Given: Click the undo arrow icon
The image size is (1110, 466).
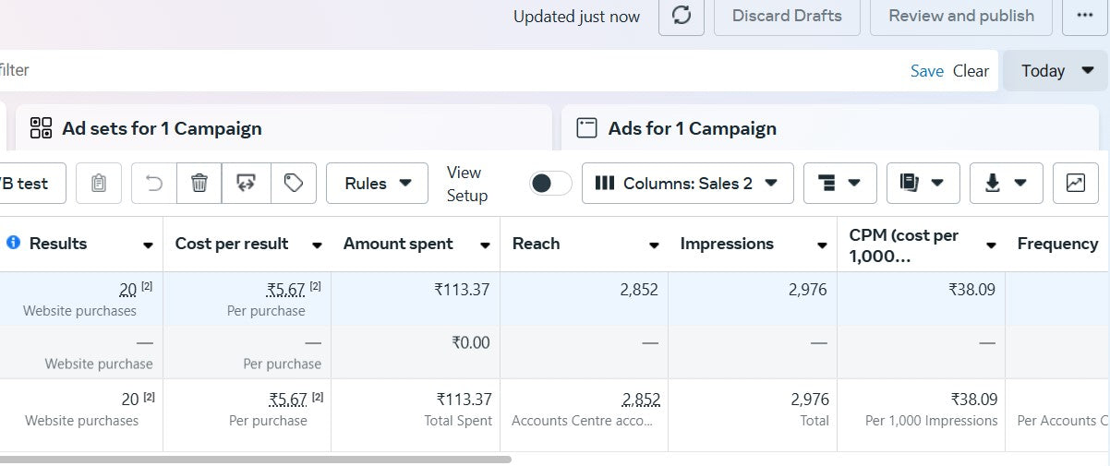Looking at the screenshot, I should coord(154,184).
